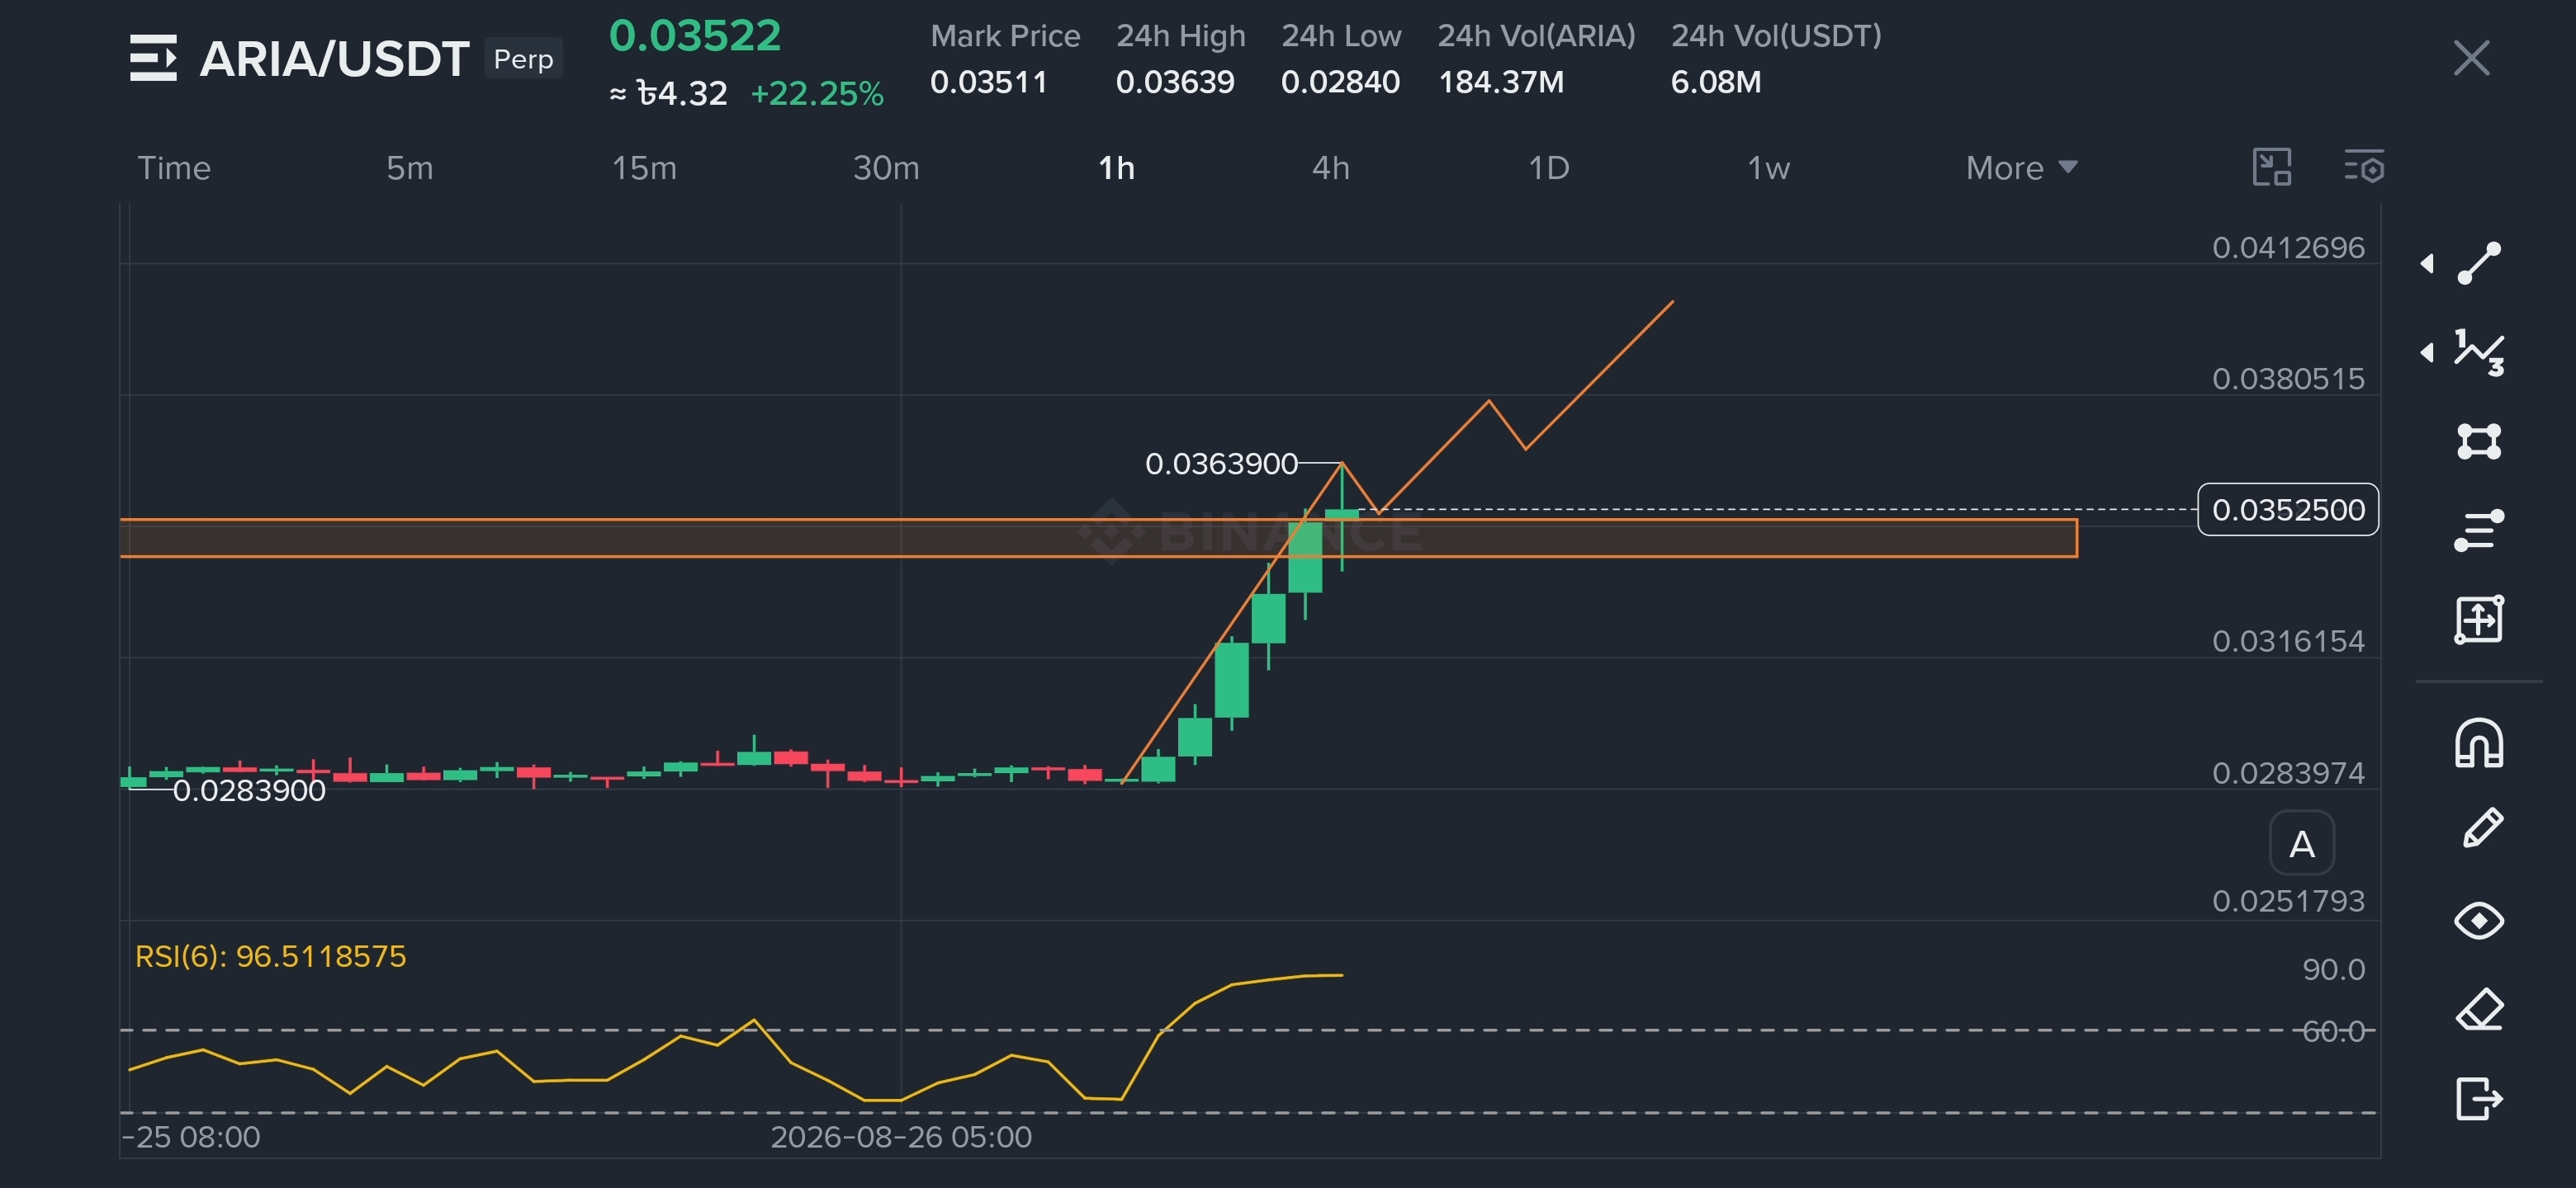Open the Fibonacci levels tool
This screenshot has height=1188, width=2576.
(2479, 530)
